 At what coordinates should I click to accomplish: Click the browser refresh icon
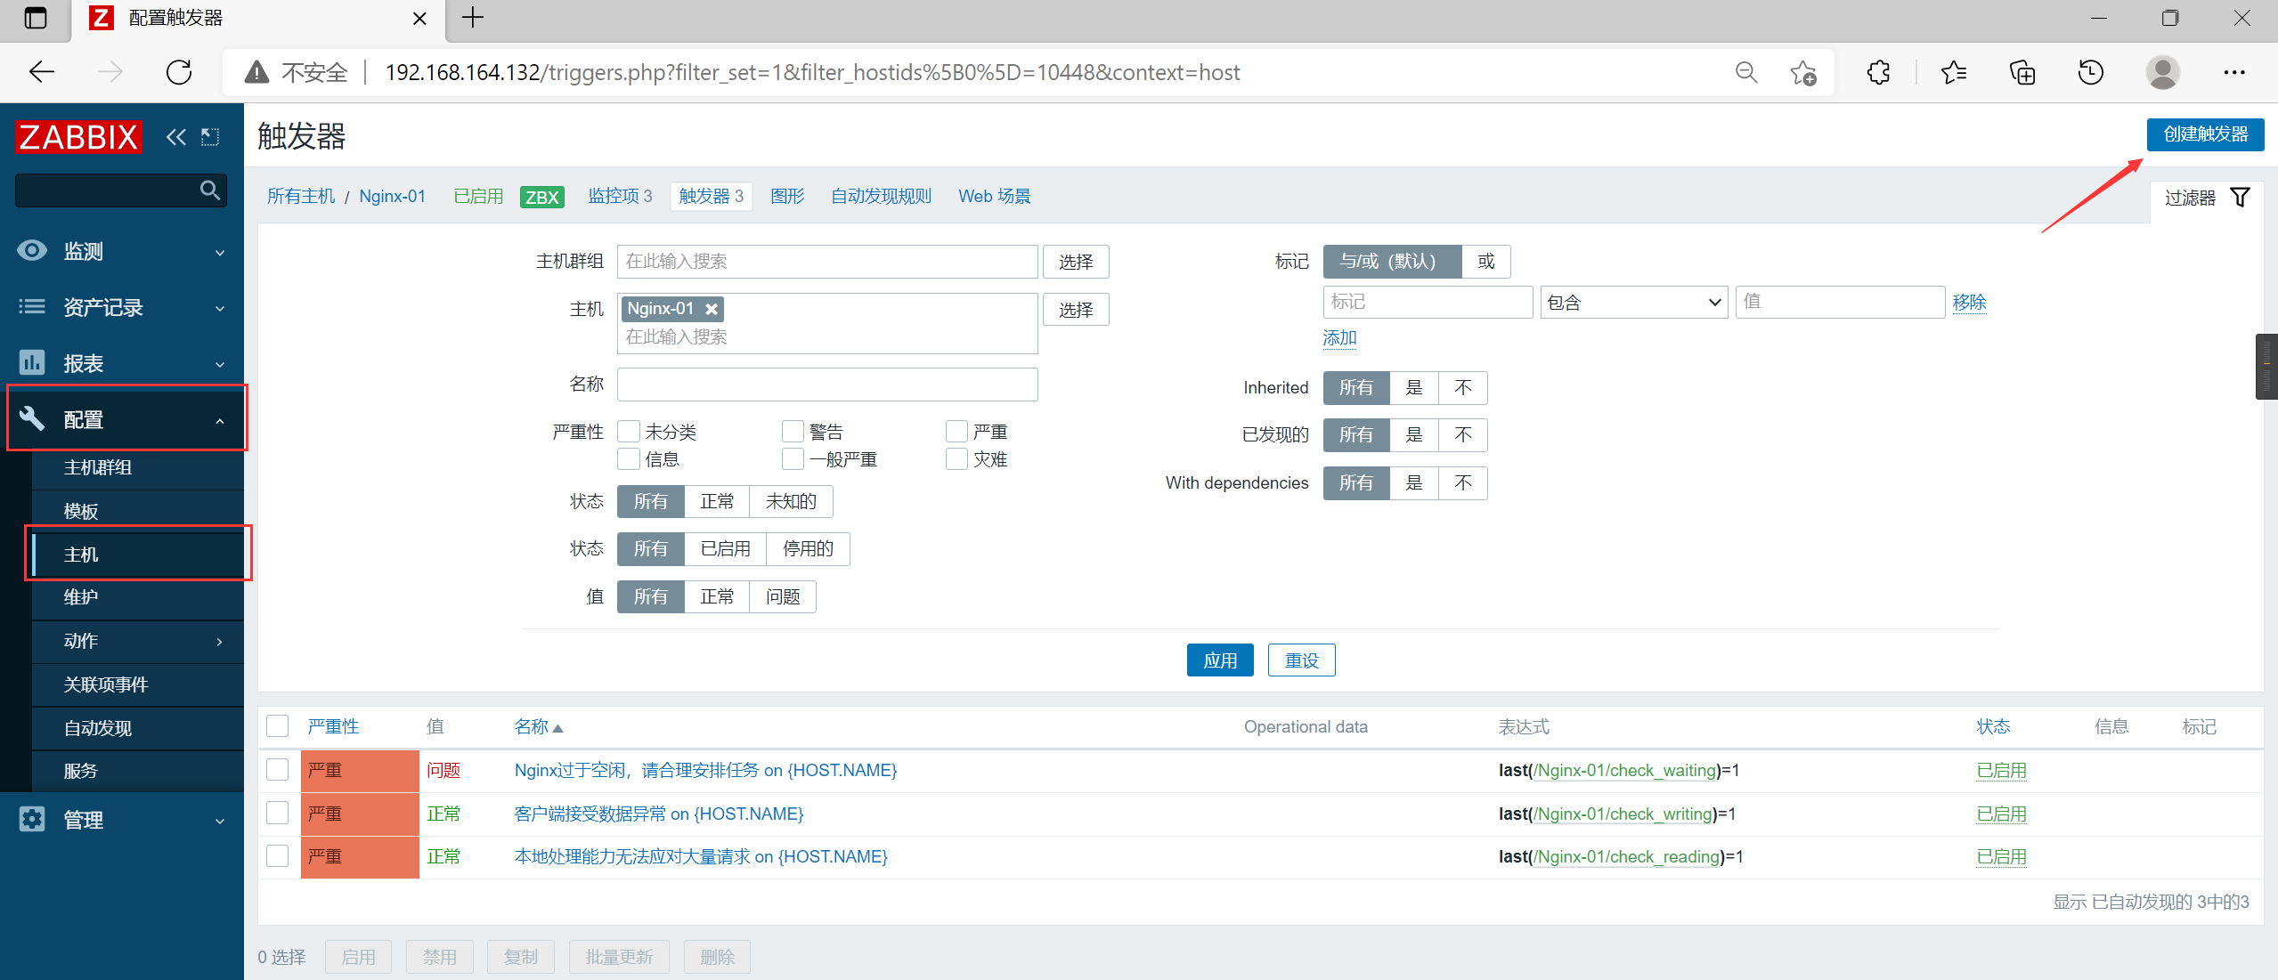(x=179, y=72)
